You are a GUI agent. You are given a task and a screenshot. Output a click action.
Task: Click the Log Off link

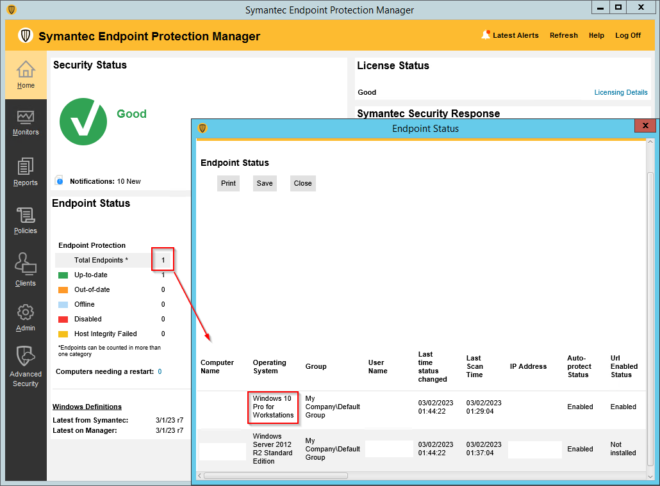click(x=627, y=35)
